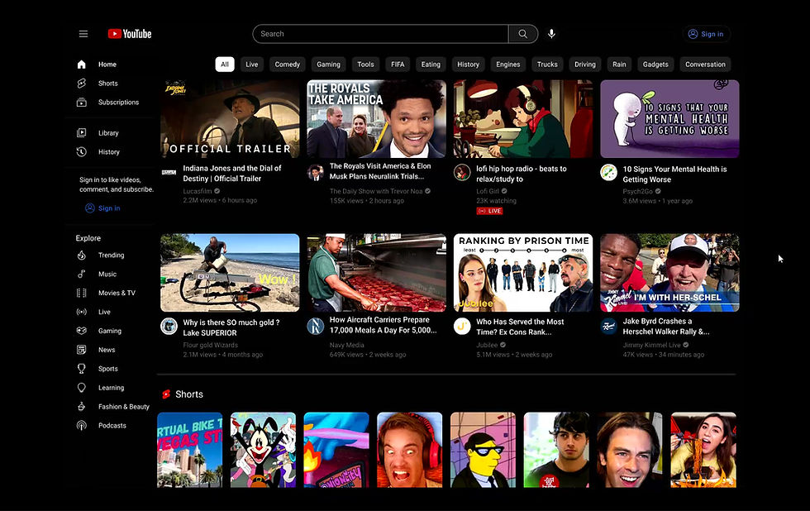Click Navy Media channel avatar

click(316, 327)
